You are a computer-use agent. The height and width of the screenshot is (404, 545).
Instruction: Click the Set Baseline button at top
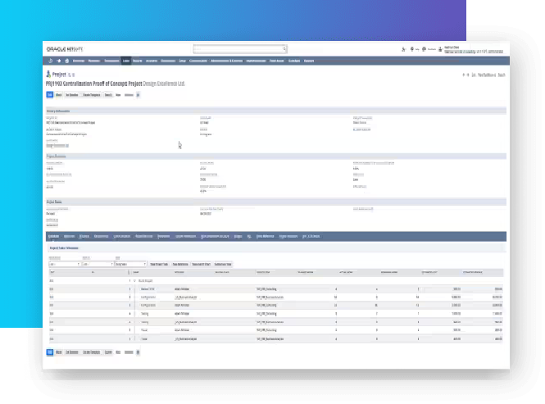pyautogui.click(x=72, y=95)
